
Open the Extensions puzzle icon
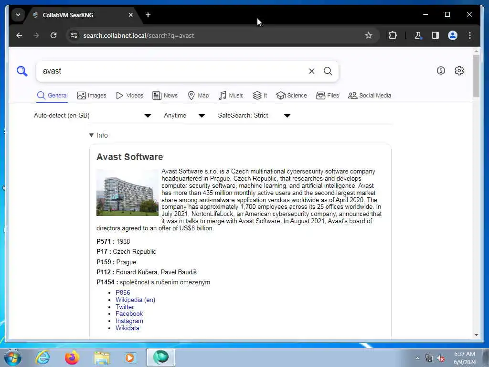click(x=393, y=35)
